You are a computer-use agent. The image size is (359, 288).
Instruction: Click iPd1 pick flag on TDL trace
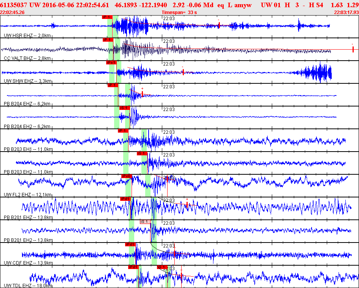133,267
